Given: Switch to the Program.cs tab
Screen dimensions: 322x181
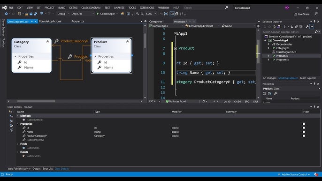Looking at the screenshot, I should [77, 22].
